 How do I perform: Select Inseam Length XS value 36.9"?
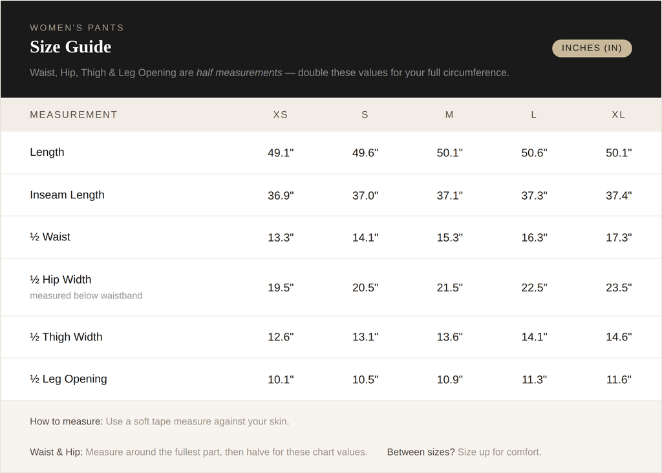[281, 196]
